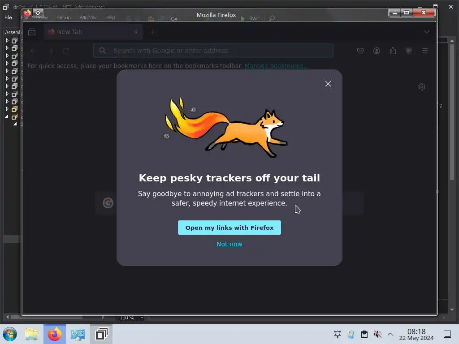Screen dimensions: 459x344
Task: Open the Firefox account icon
Action: pos(377,51)
